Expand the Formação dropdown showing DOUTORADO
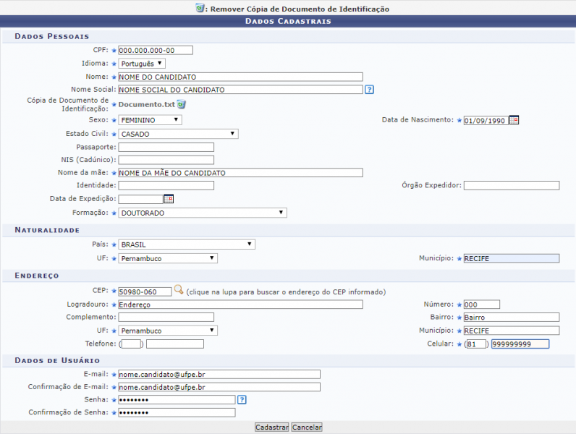 203,213
